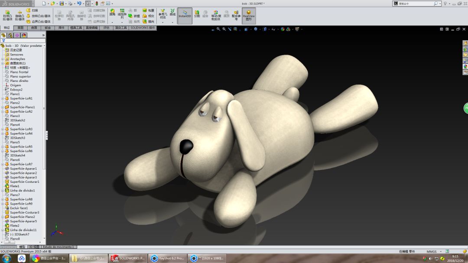
Task: Select Plano frontal in the feature tree
Action: [x=19, y=72]
